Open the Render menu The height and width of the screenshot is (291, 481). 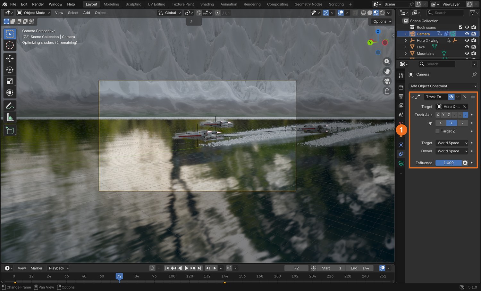pos(38,4)
